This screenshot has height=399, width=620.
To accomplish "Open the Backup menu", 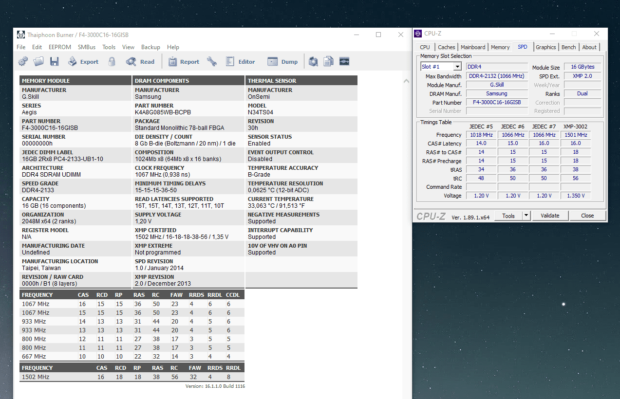I will coord(150,47).
